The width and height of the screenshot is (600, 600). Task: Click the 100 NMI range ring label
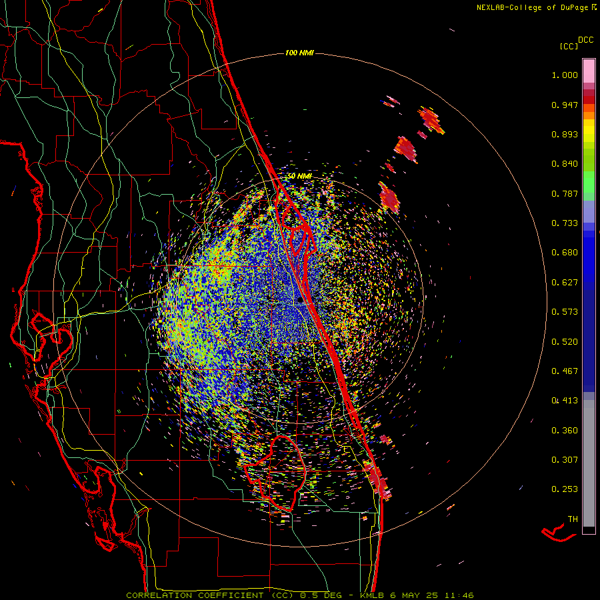[299, 53]
